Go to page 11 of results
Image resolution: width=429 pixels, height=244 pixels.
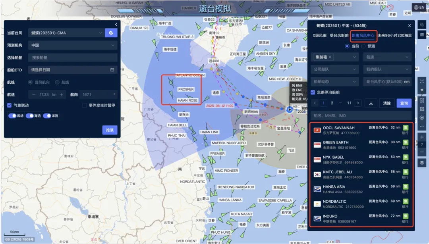pyautogui.click(x=349, y=103)
